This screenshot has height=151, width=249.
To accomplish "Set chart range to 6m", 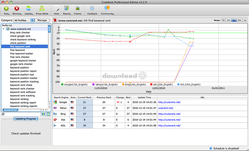I will pyautogui.click(x=240, y=20).
